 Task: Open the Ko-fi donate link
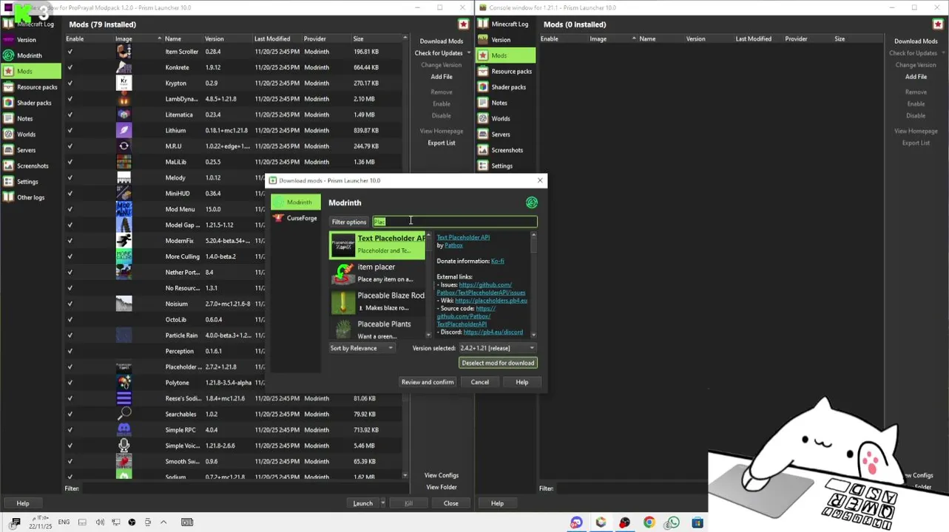click(x=498, y=261)
